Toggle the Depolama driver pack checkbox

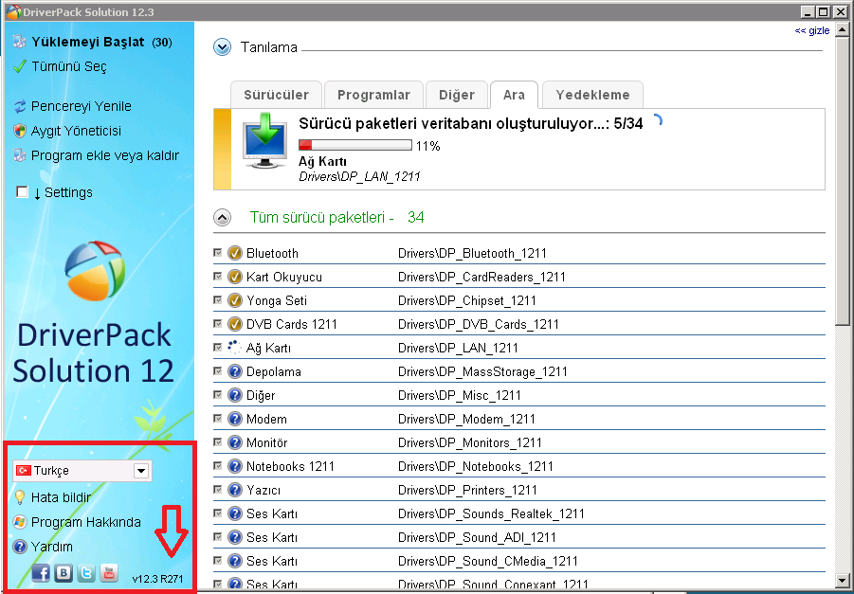[x=218, y=371]
